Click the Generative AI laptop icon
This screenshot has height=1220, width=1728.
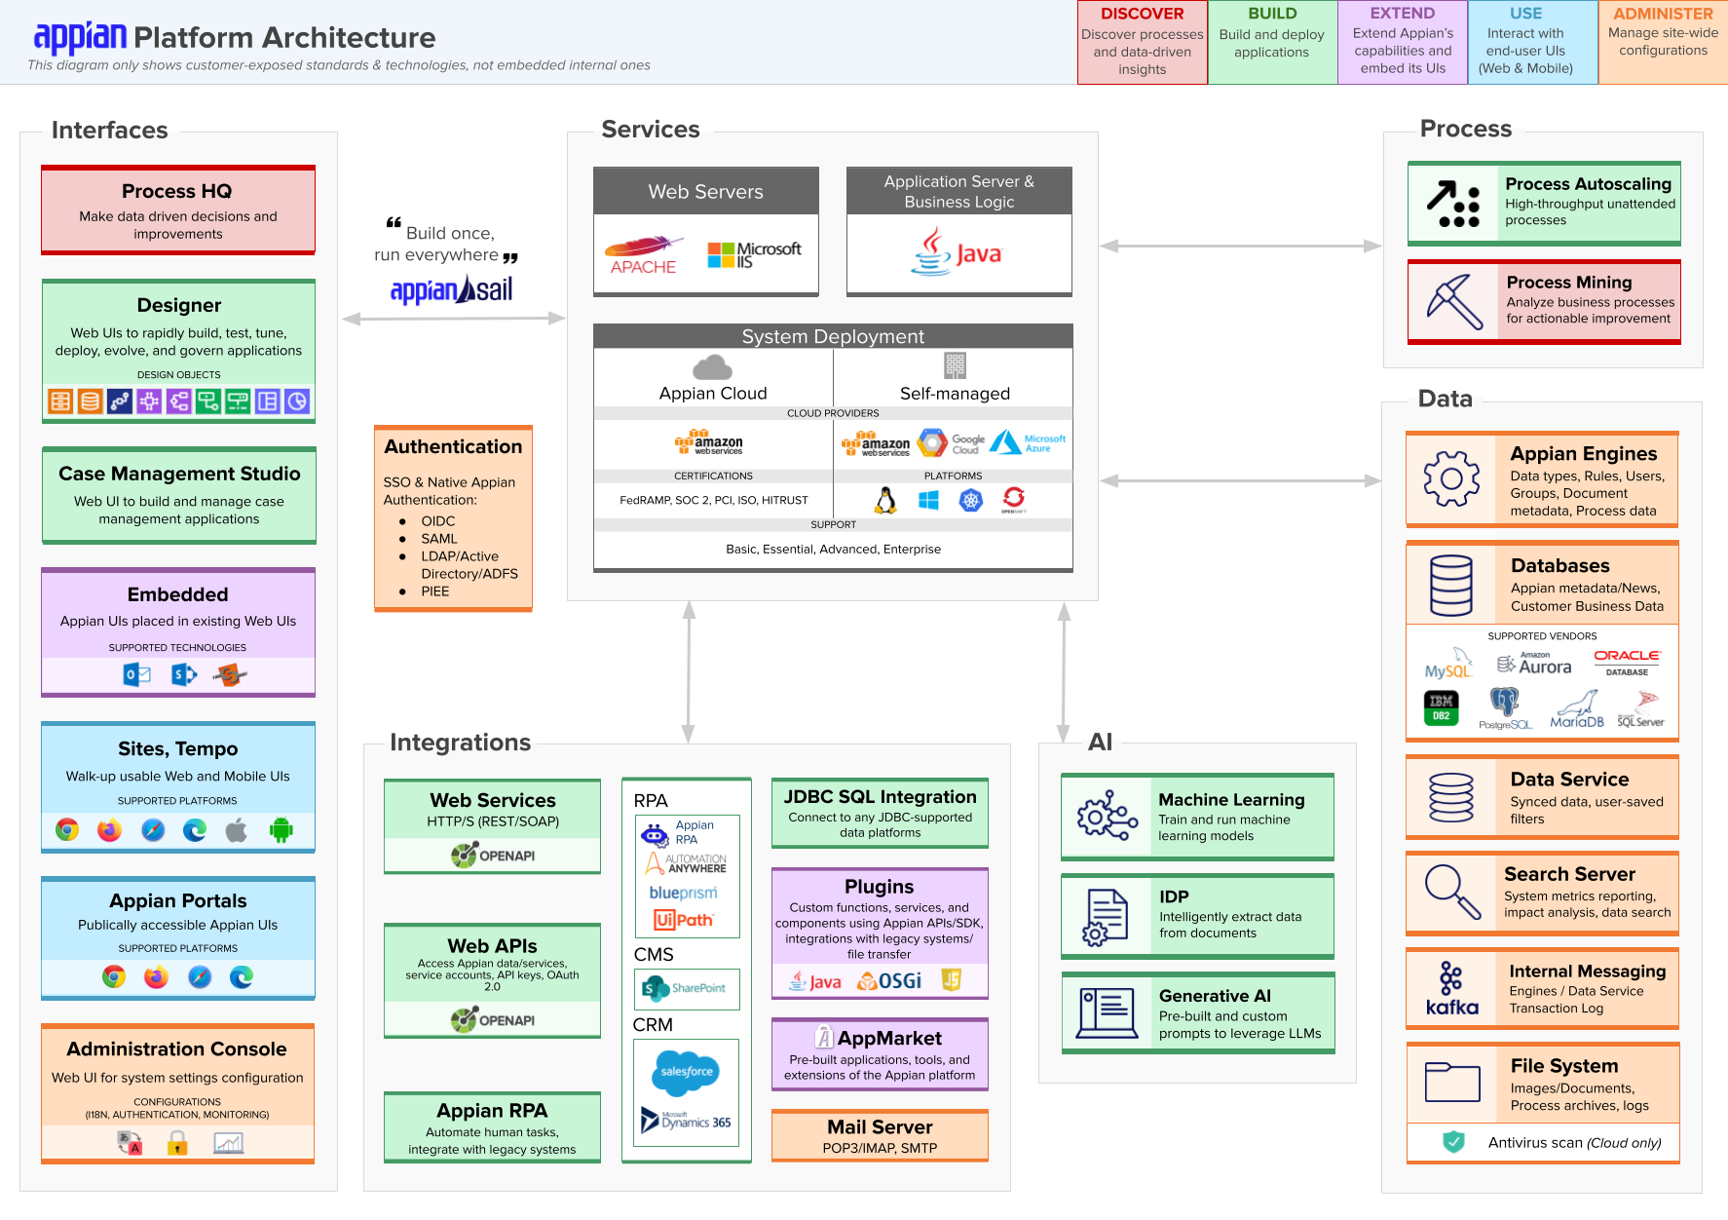point(1108,1012)
